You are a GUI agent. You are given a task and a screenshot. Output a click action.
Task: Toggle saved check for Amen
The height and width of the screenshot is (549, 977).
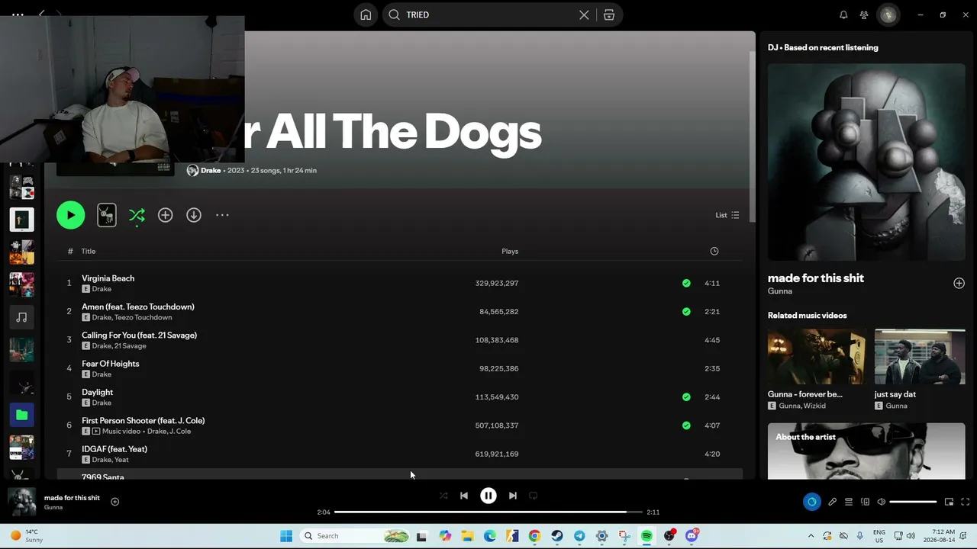coord(686,311)
